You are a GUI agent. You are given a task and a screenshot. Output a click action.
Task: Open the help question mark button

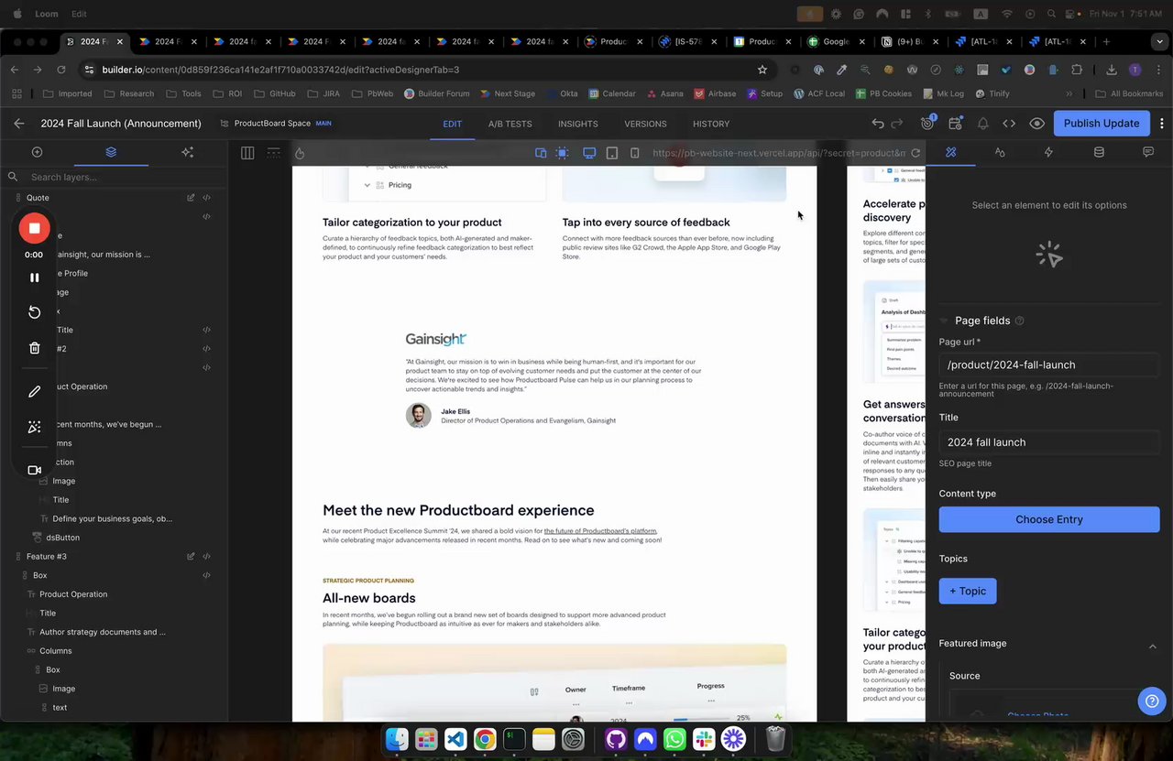tap(1151, 701)
